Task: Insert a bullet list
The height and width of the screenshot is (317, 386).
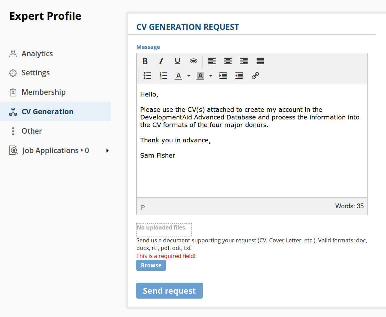Action: (x=147, y=76)
